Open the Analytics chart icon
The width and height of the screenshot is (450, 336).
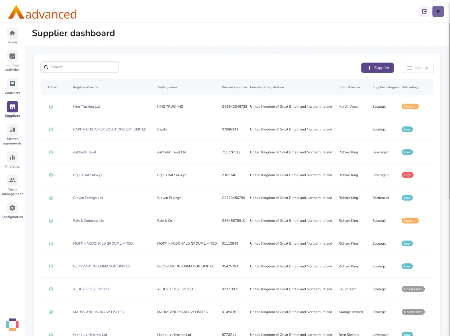point(12,157)
